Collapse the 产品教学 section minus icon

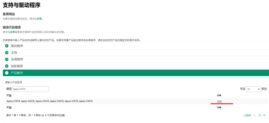7,73
